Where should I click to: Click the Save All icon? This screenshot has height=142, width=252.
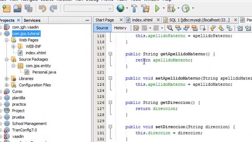[28, 8]
